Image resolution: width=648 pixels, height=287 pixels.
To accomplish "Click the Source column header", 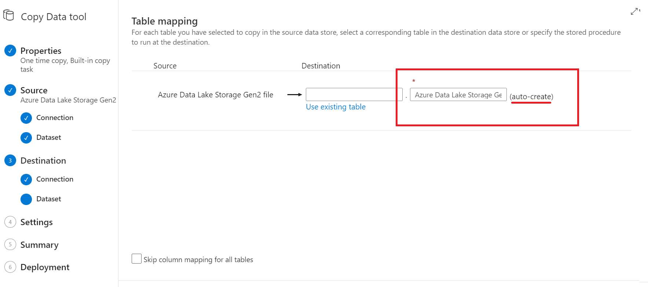I will pyautogui.click(x=165, y=66).
